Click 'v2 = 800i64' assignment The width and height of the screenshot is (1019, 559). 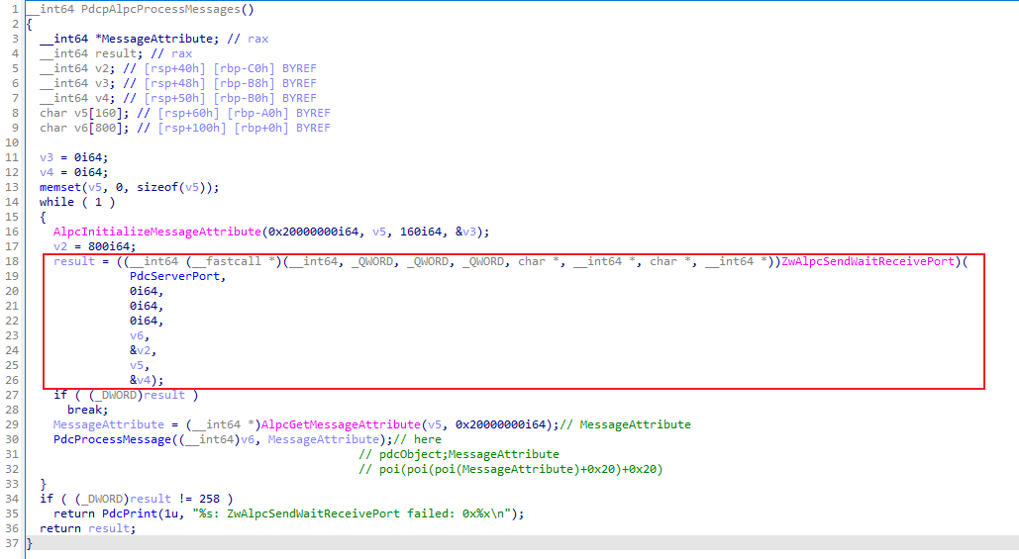(92, 246)
